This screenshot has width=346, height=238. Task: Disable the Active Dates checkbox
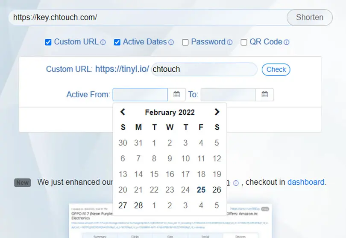(x=117, y=42)
